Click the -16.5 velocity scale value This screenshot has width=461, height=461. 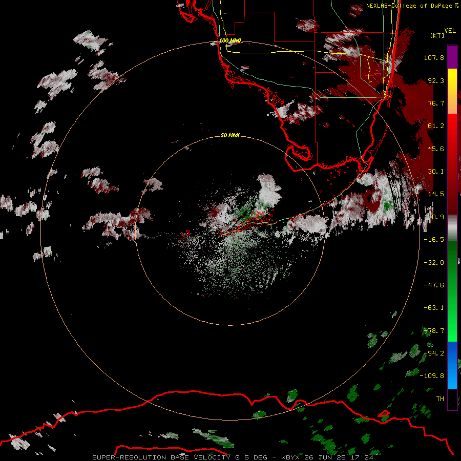(x=434, y=240)
